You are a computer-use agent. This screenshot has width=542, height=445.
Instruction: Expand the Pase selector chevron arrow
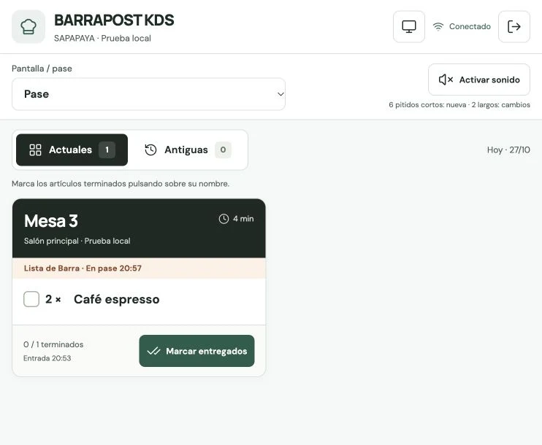point(280,94)
